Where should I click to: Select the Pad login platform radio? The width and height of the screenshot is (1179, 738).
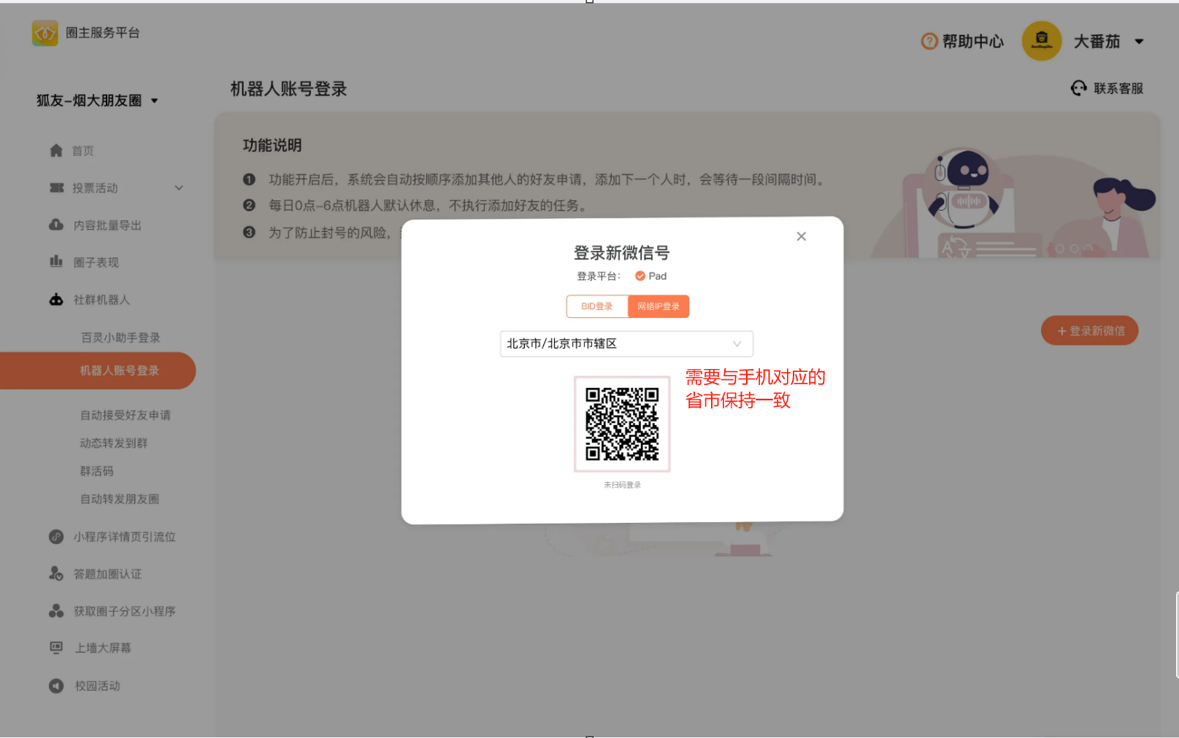click(640, 276)
